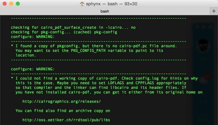This screenshot has height=125, width=218.
Task: Select the bash tab
Action: pyautogui.click(x=105, y=11)
